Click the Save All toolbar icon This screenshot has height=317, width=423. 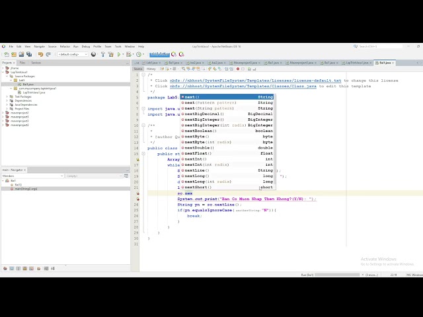tap(29, 54)
